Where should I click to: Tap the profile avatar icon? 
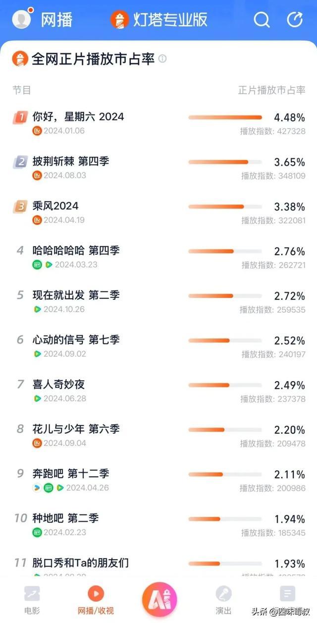(21, 19)
